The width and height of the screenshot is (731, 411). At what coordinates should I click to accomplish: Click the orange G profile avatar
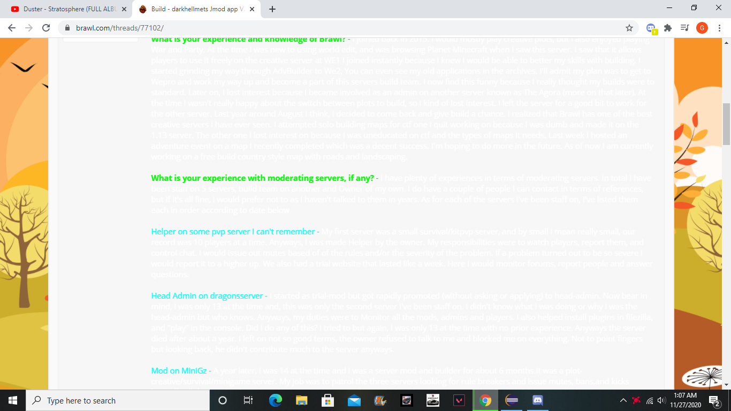(x=702, y=28)
